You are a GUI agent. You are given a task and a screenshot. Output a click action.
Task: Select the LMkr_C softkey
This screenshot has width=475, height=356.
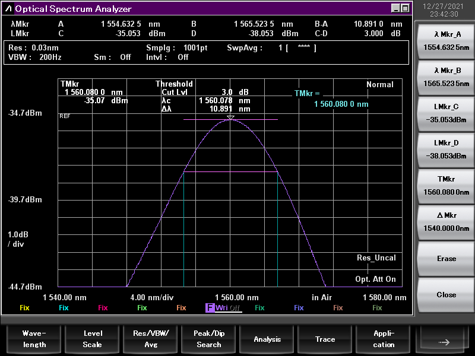click(446, 113)
